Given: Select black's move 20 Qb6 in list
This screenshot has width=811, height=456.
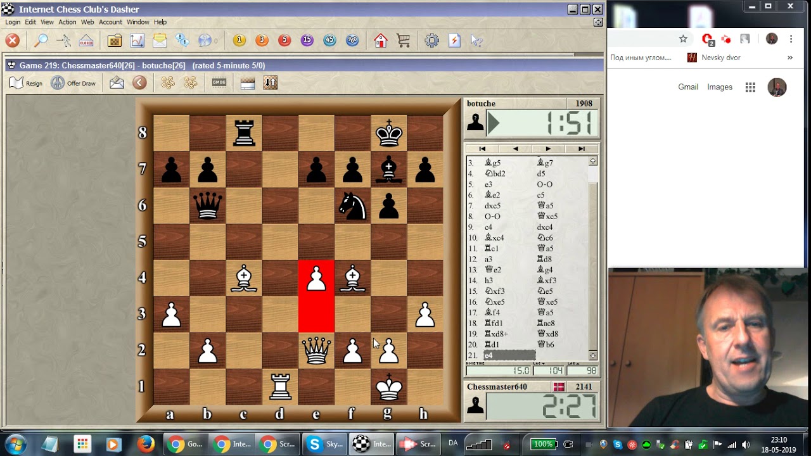Looking at the screenshot, I should [x=546, y=345].
